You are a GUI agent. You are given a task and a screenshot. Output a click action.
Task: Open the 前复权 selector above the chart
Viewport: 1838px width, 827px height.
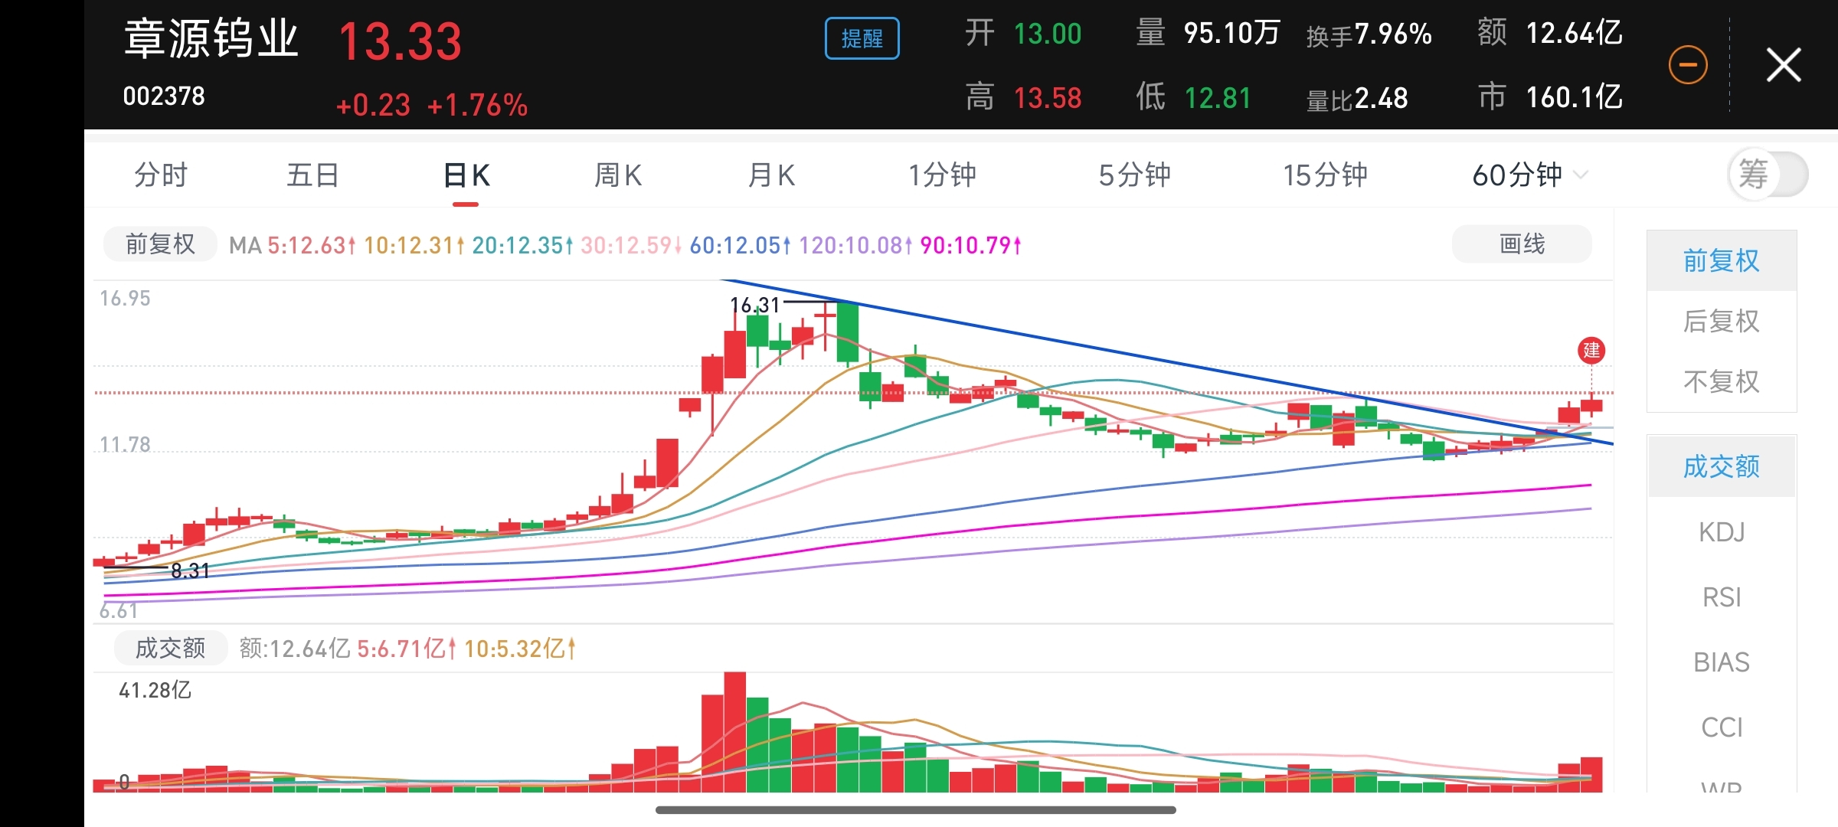160,245
